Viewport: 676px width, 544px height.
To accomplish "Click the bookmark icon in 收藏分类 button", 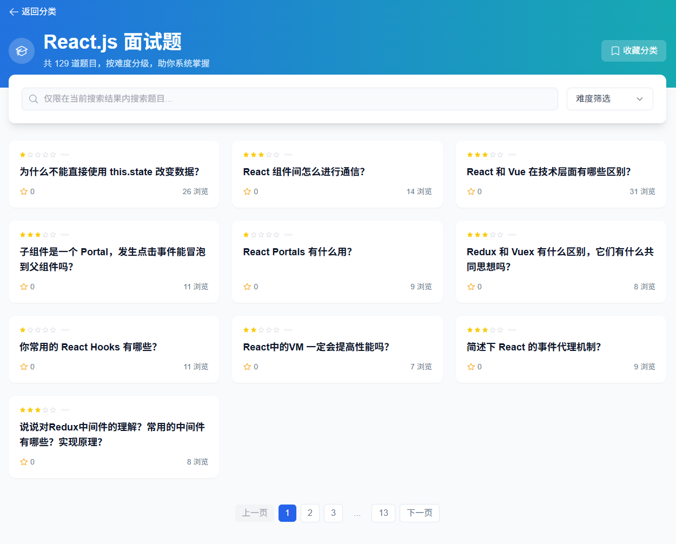I will click(615, 51).
